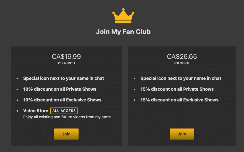The image size is (244, 152).
Task: Click PER MONTH label under CA$26.65
Action: [x=182, y=63]
